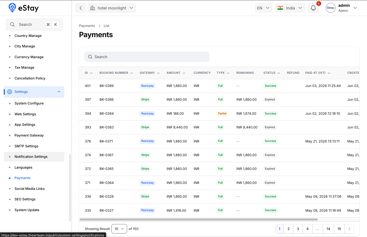
Task: Click the admin profile avatar
Action: click(330, 8)
